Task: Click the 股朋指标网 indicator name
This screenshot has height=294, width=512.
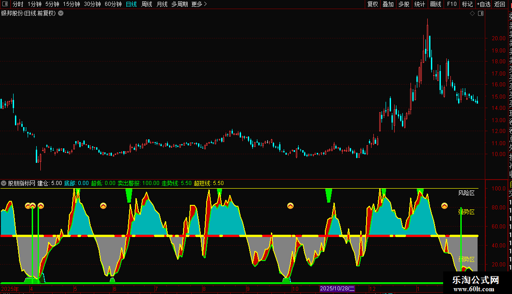Action: (22, 183)
